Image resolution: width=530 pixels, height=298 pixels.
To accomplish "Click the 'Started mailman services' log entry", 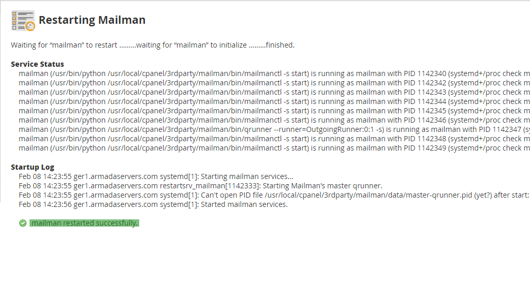I will (153, 204).
